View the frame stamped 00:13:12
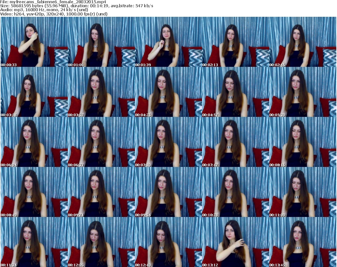 point(236,242)
